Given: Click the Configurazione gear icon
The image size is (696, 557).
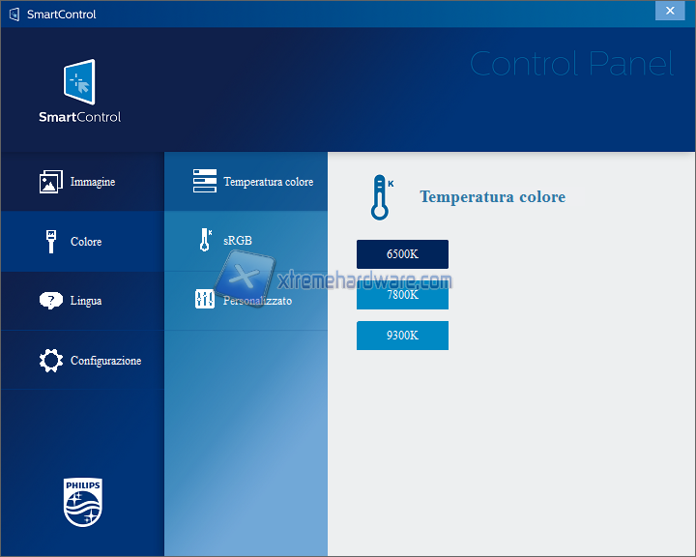Looking at the screenshot, I should point(50,361).
